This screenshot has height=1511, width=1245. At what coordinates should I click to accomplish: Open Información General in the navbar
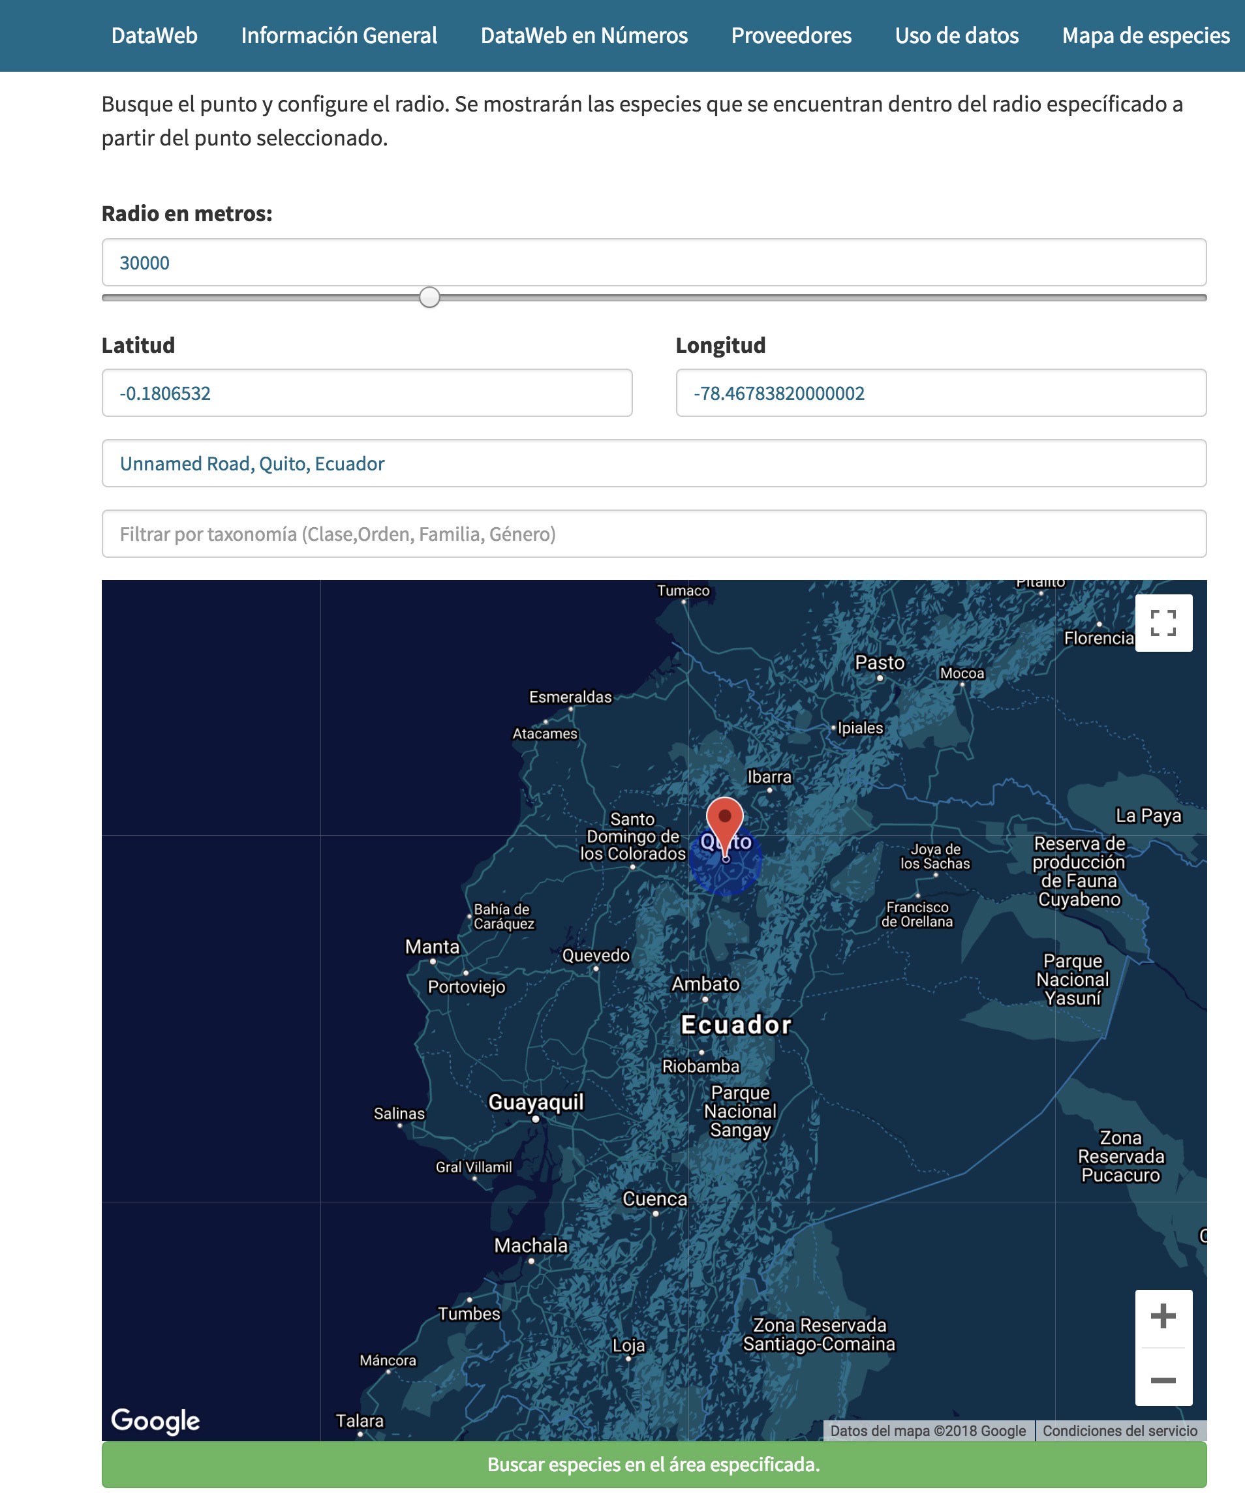(x=339, y=36)
